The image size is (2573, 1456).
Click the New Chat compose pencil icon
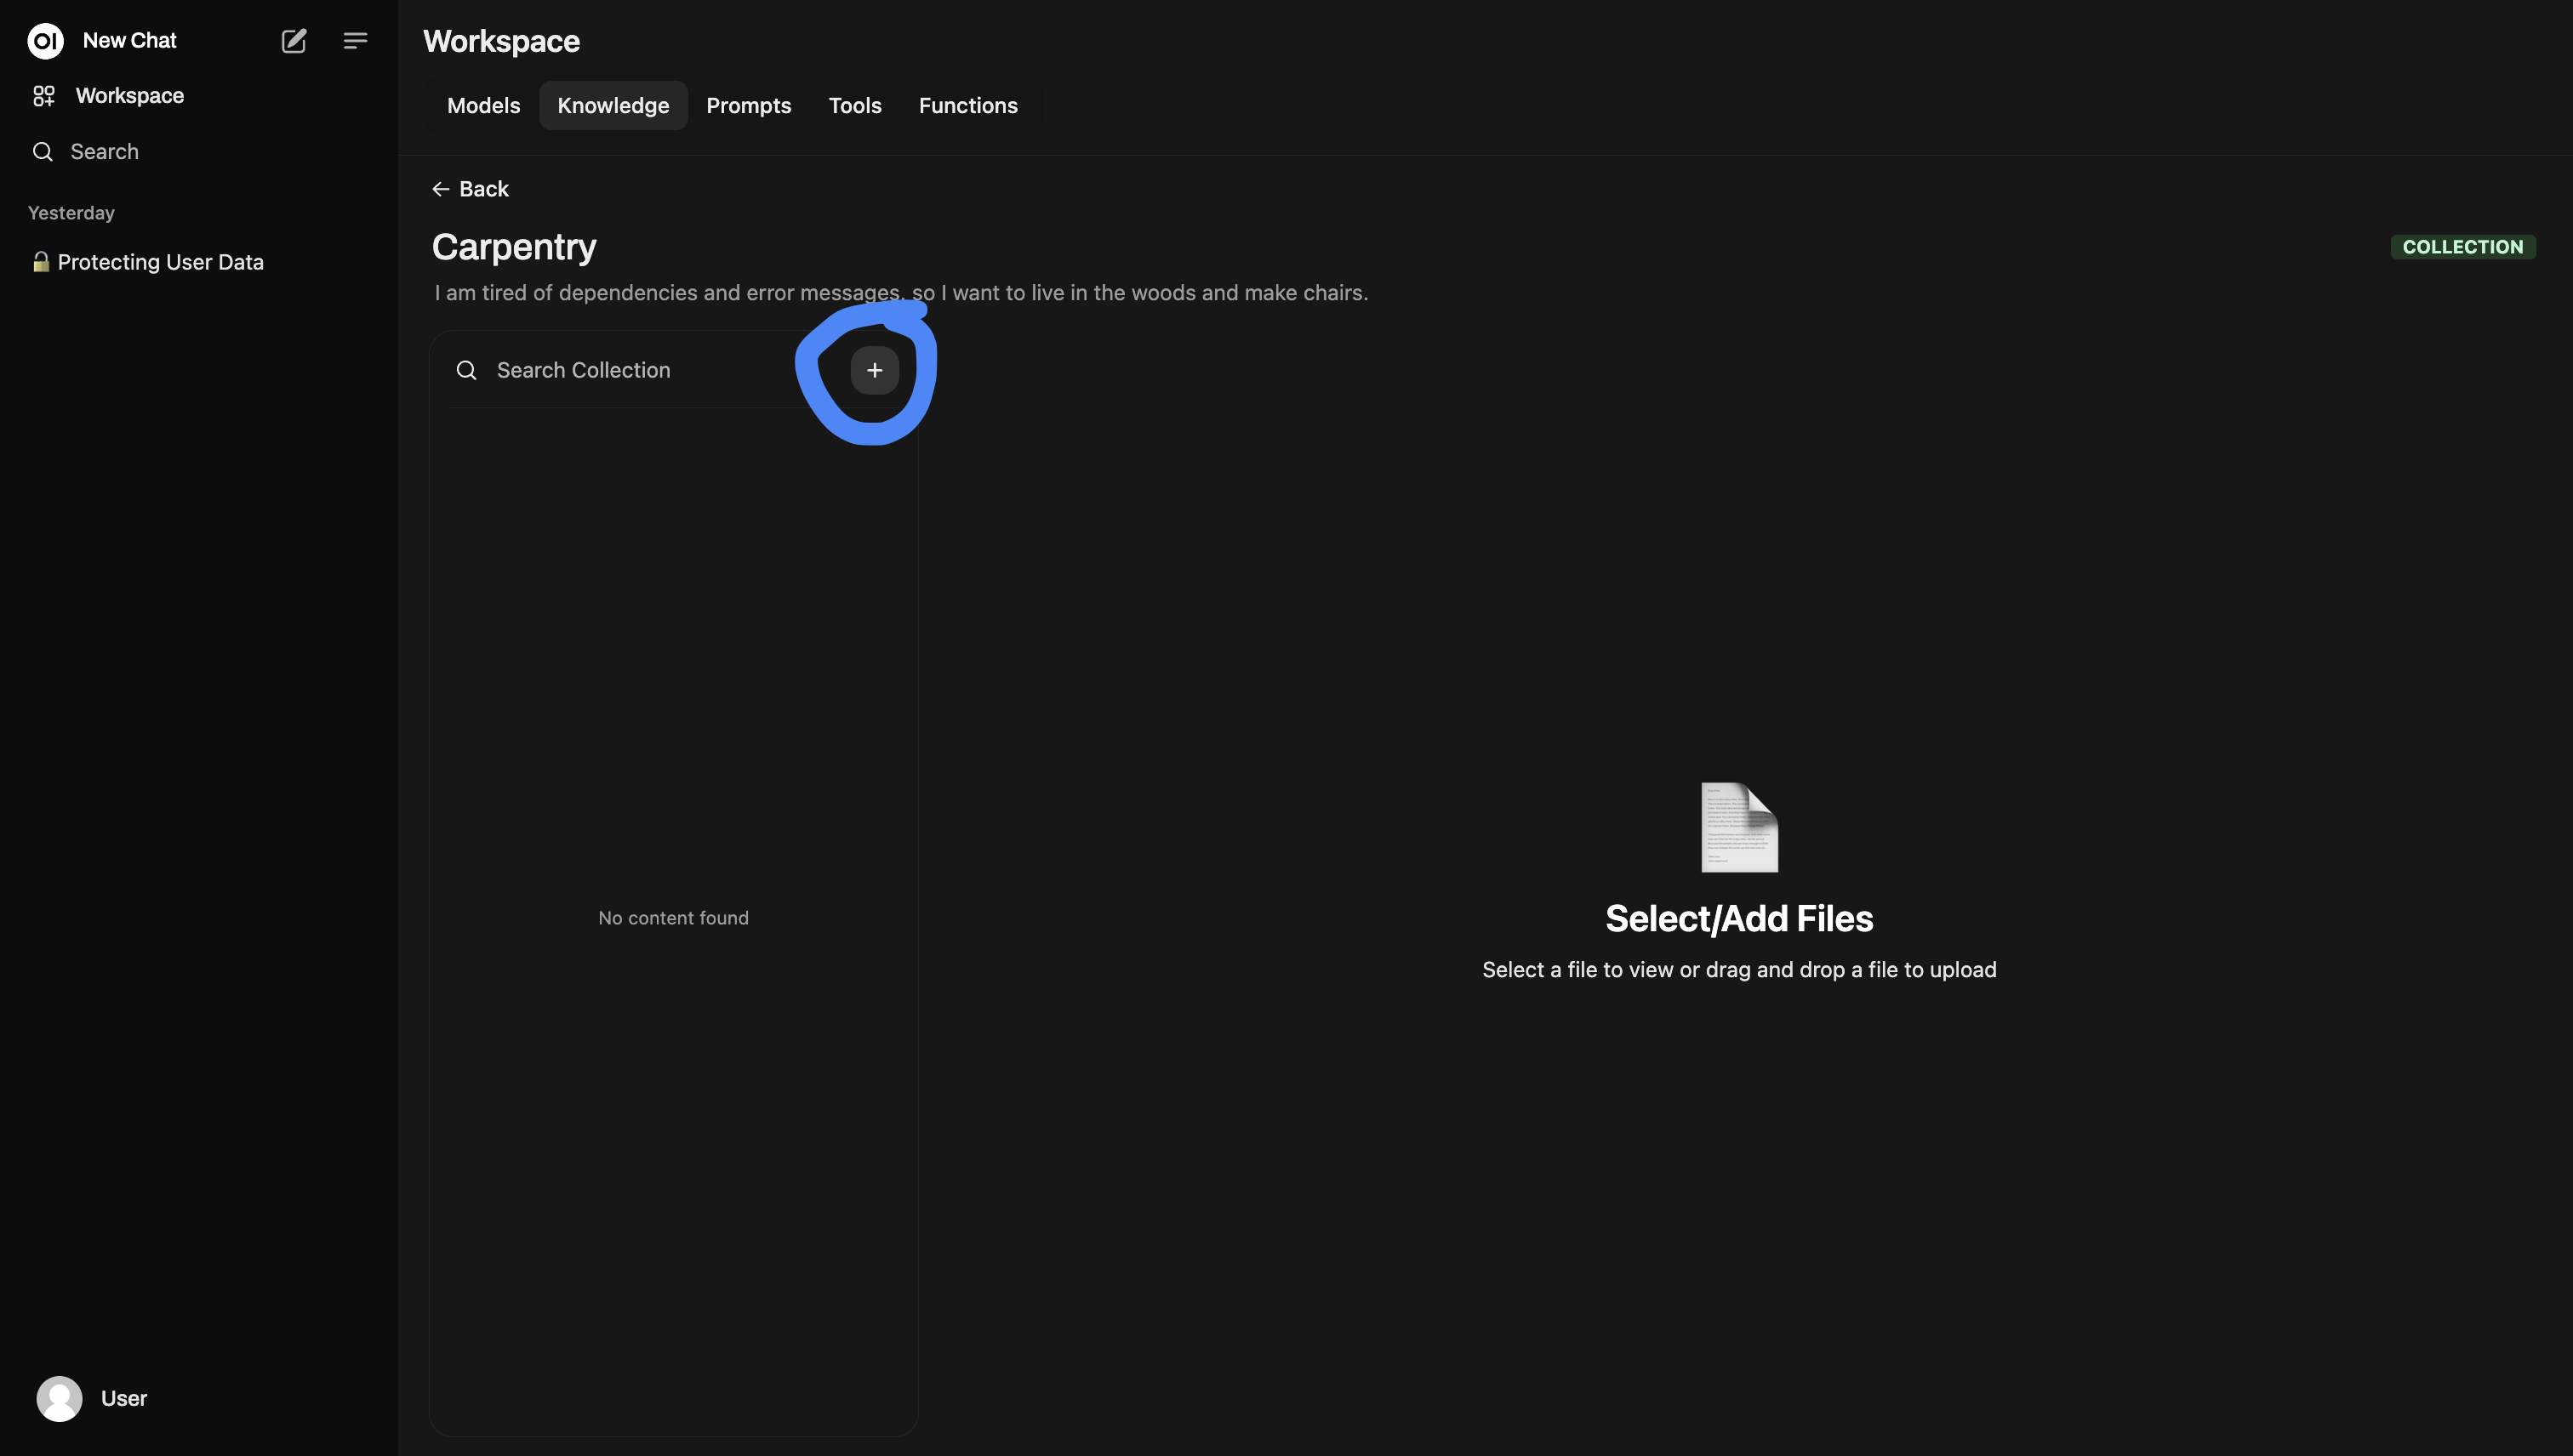[293, 41]
